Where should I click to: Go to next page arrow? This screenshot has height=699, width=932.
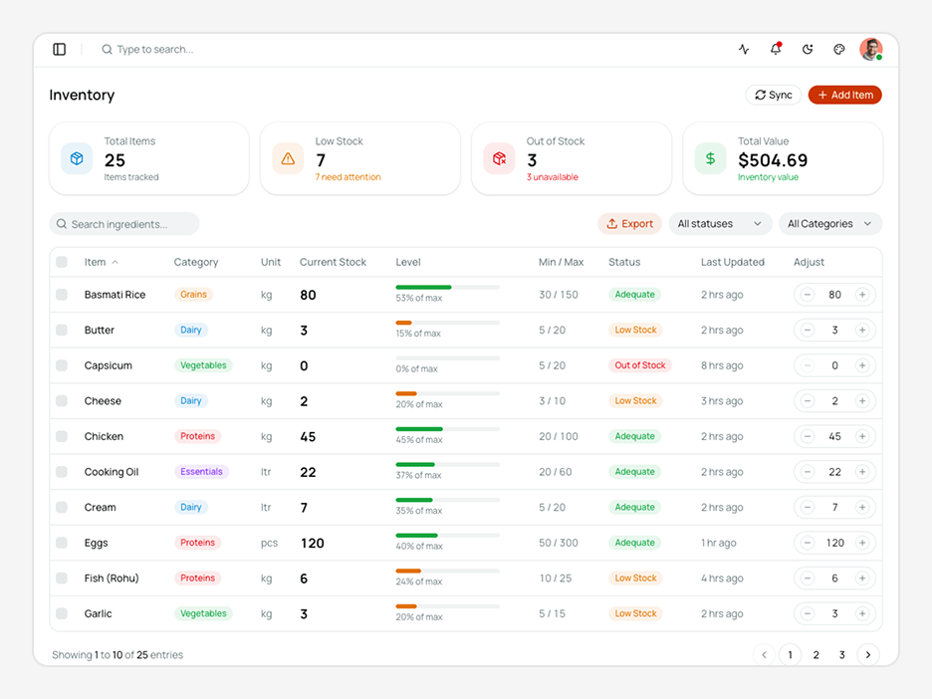coord(868,655)
